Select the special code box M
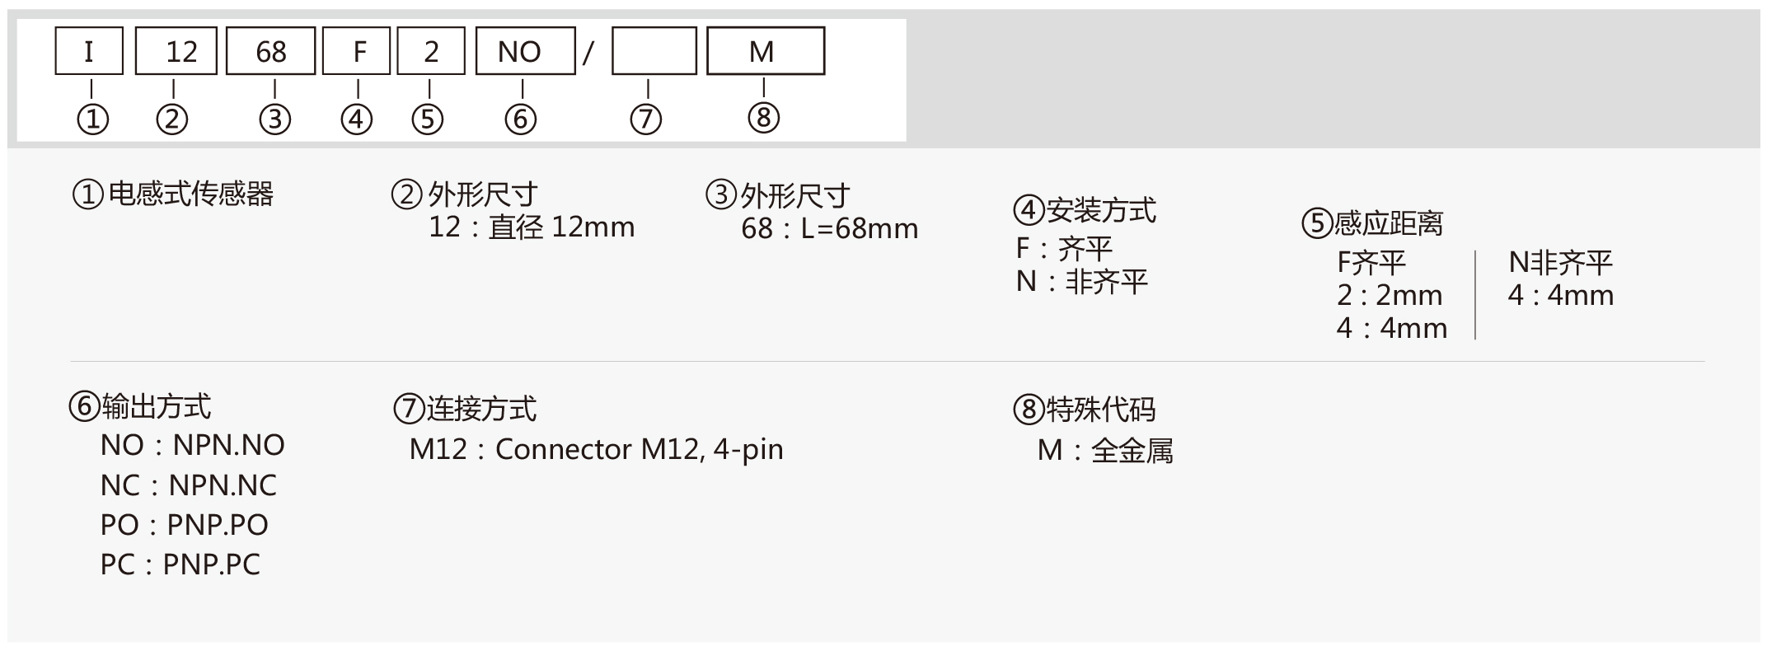The height and width of the screenshot is (651, 1767). [766, 51]
